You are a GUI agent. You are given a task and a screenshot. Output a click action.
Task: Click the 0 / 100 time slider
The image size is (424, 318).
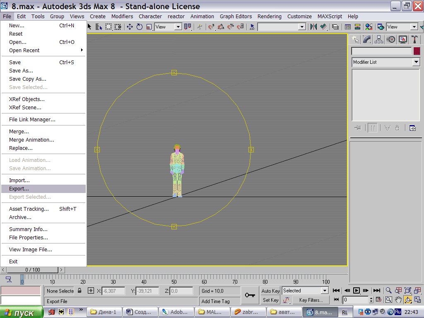coord(32,270)
